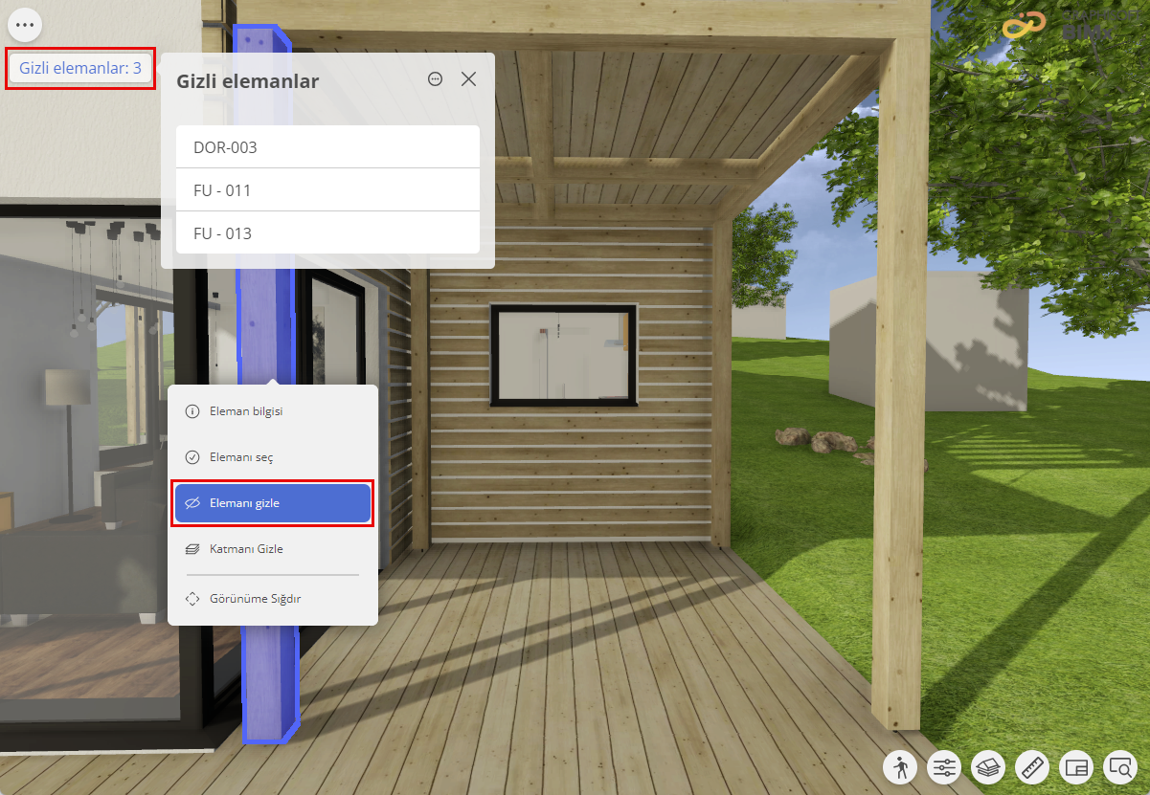Close the Gizli elemanlar panel
Image resolution: width=1150 pixels, height=795 pixels.
(x=468, y=79)
